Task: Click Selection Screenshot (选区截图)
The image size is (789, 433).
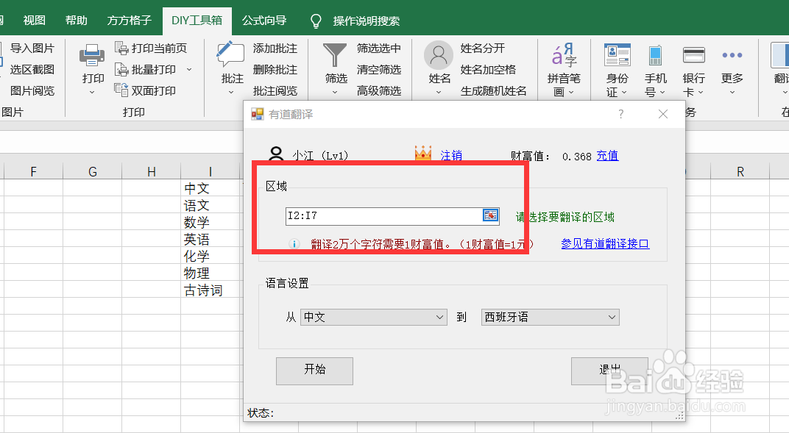Action: 32,69
